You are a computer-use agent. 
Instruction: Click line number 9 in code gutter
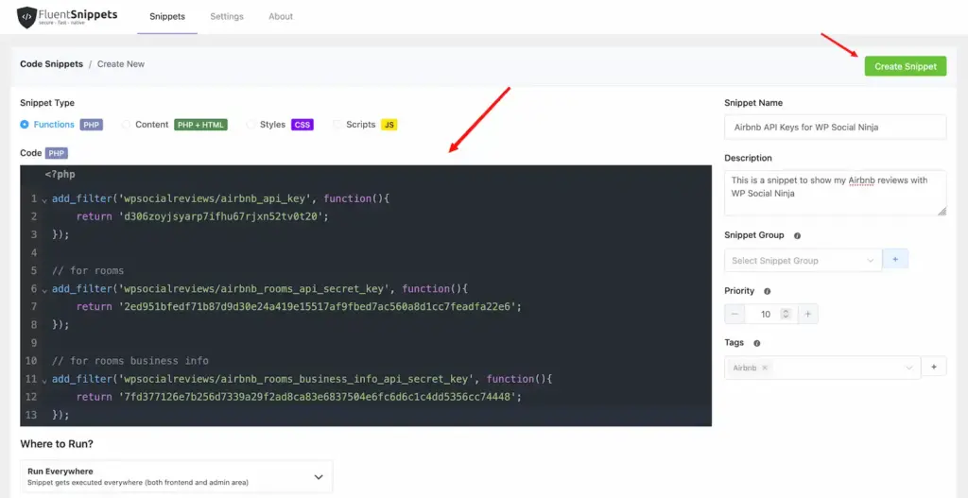tap(34, 342)
